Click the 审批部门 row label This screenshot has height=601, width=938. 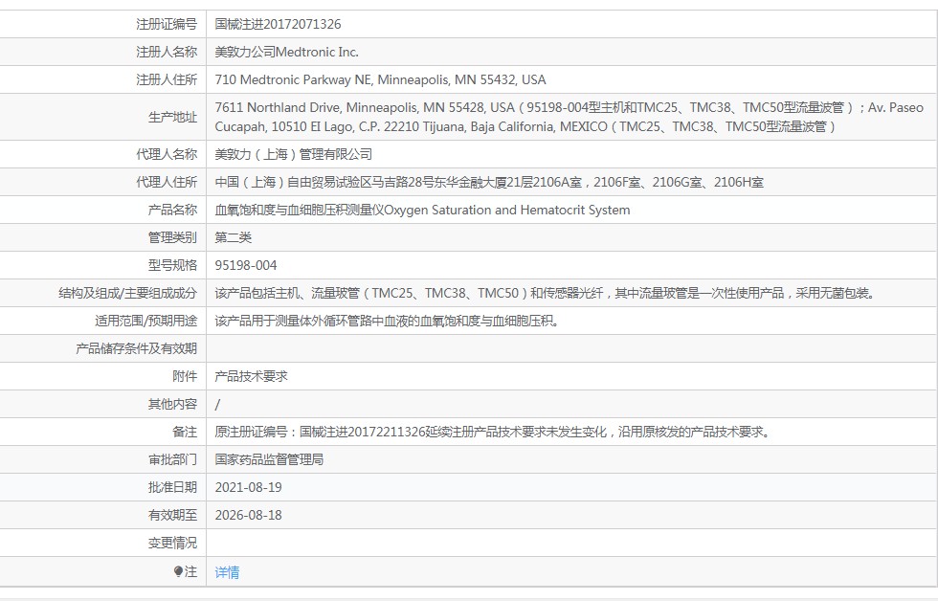click(x=172, y=459)
